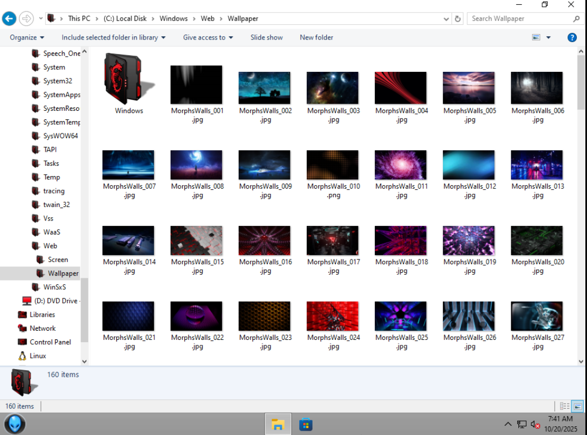Click the Wallpaper folder icon in tree
This screenshot has width=587, height=435.
[40, 273]
